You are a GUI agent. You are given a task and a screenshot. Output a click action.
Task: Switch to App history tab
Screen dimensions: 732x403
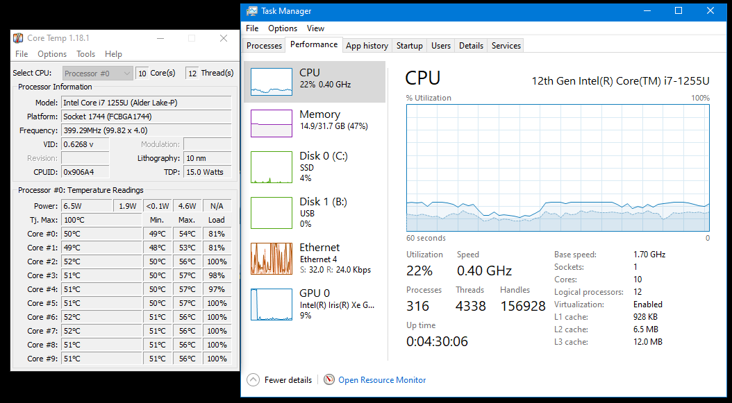[367, 46]
